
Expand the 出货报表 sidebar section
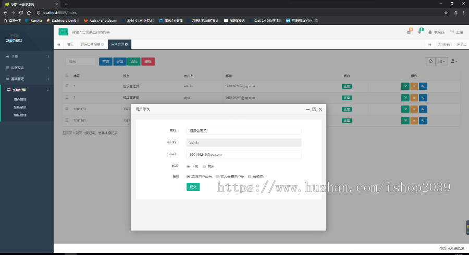click(27, 68)
